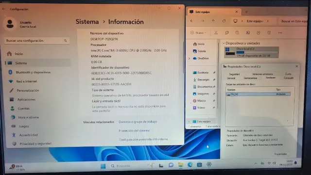The width and height of the screenshot is (311, 175).
Task: Close the Este equipo tab
Action: click(x=237, y=12)
